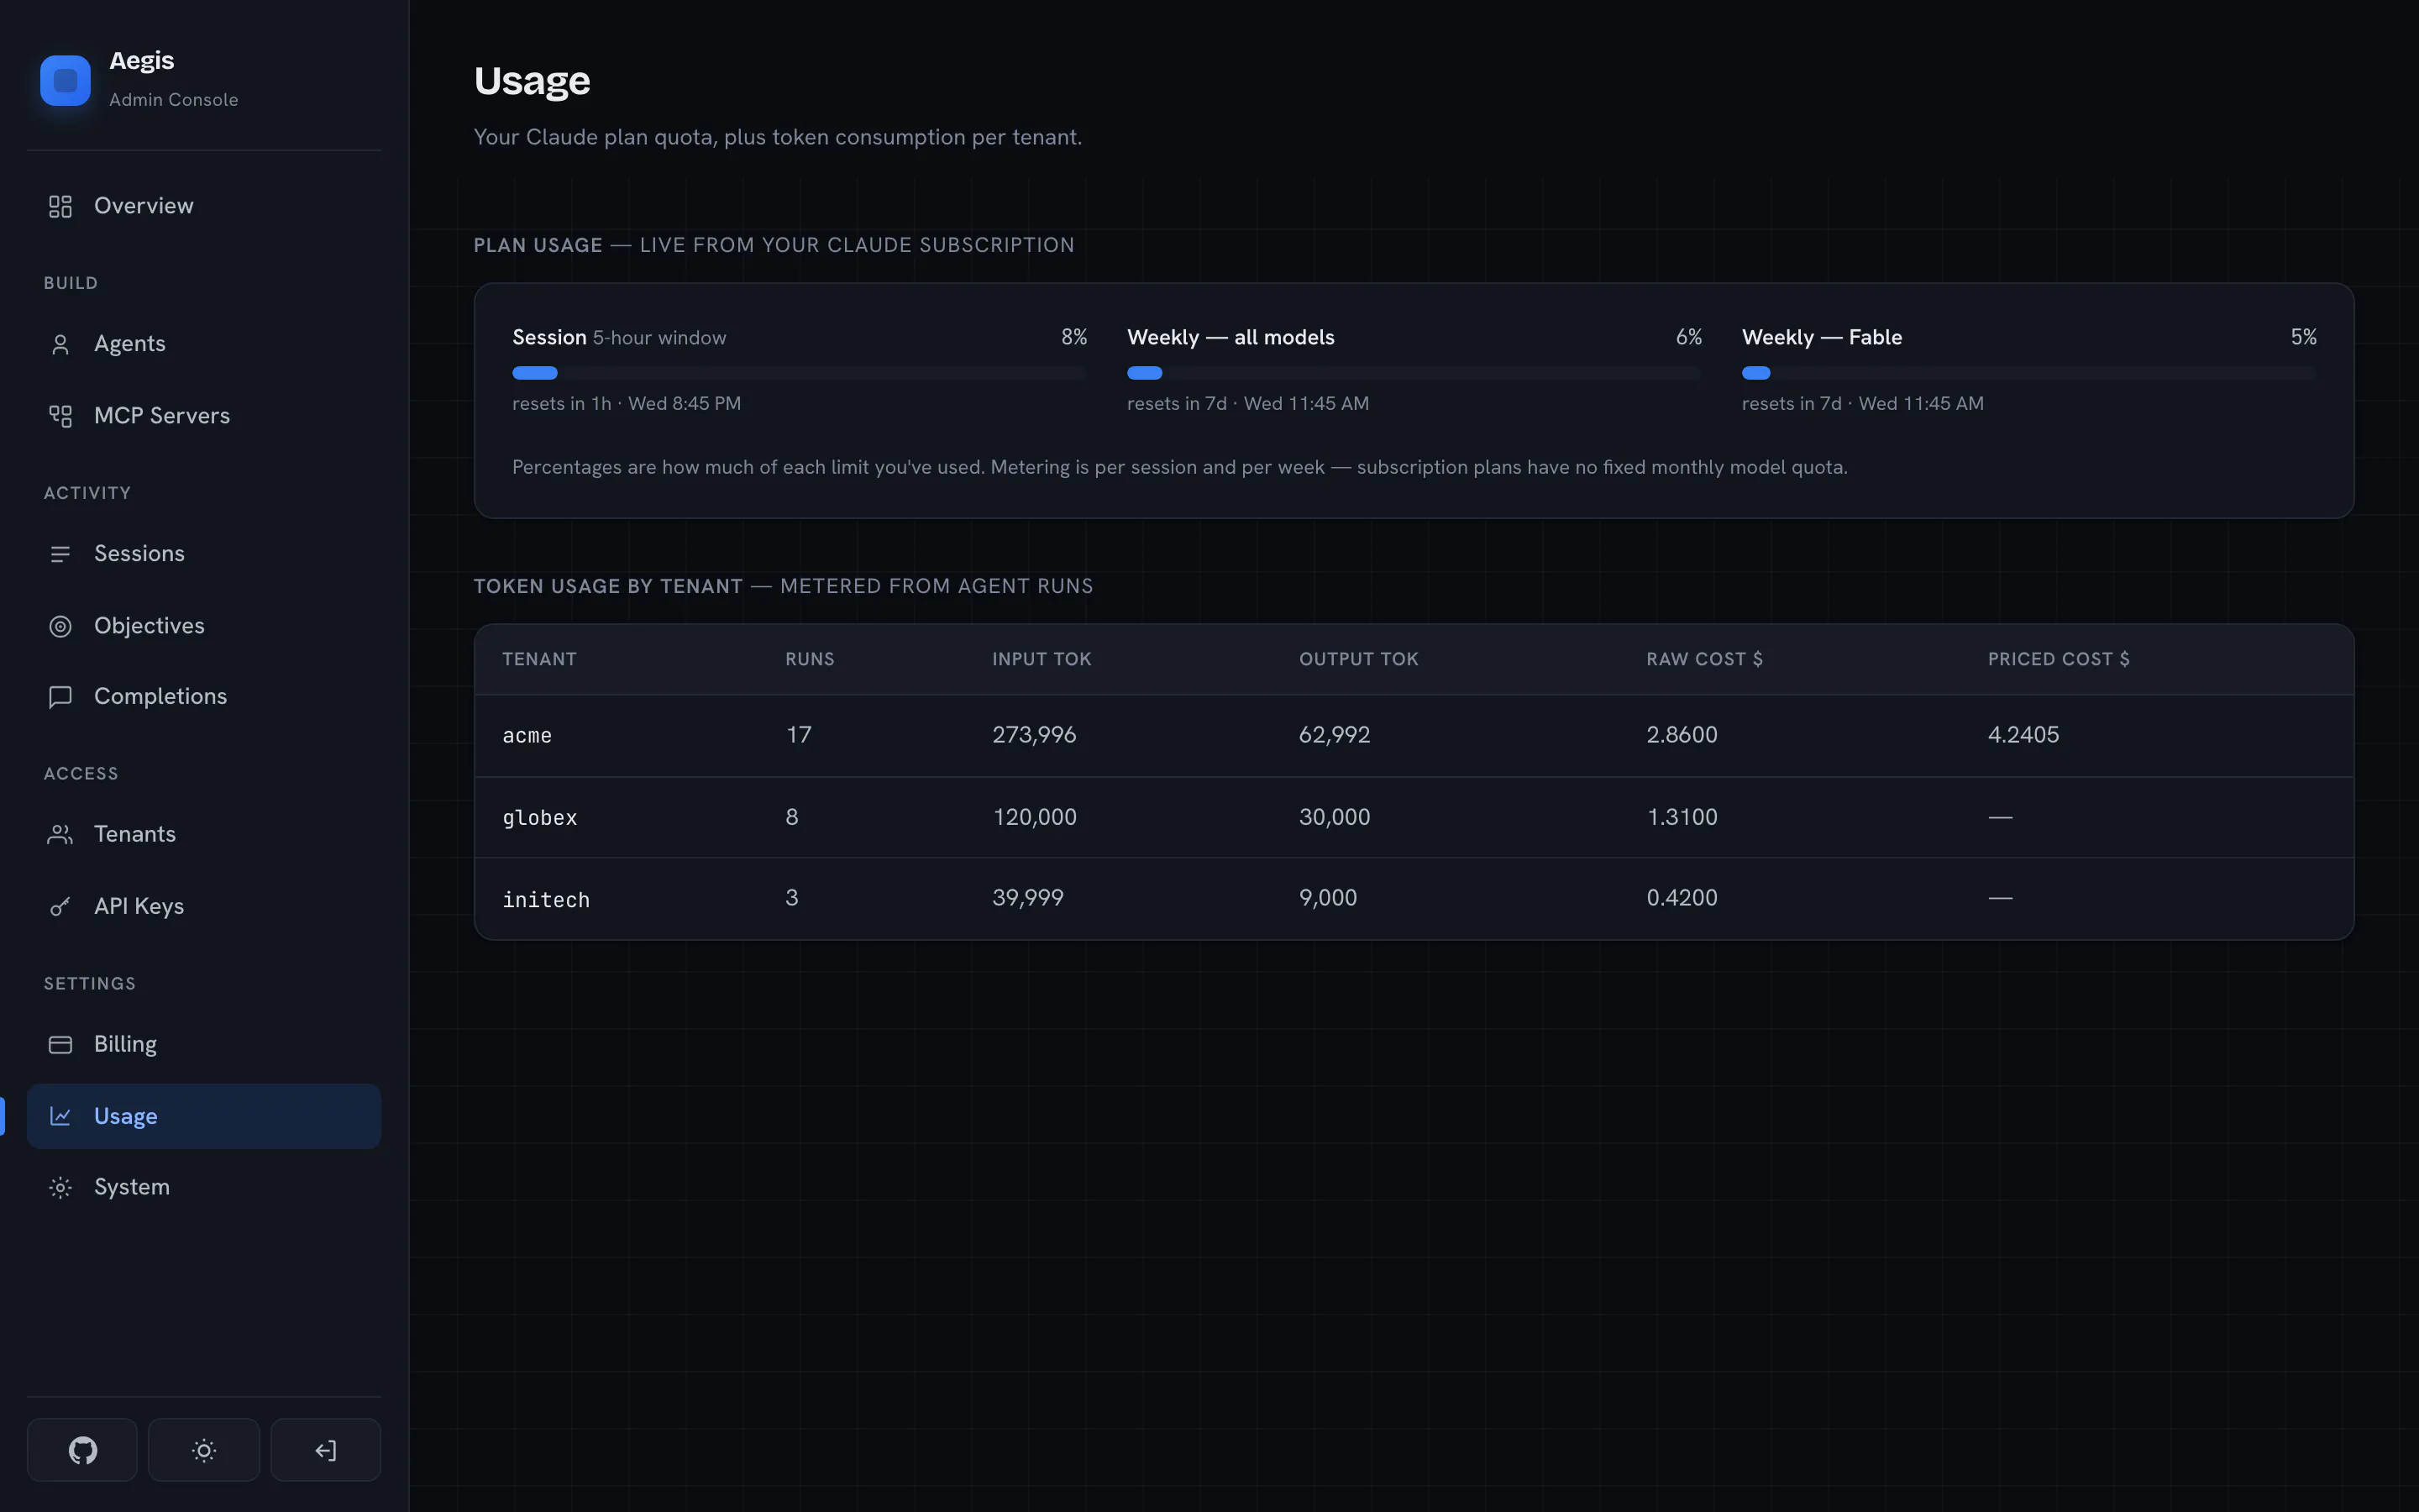
Task: Open the Tenants page
Action: pos(204,834)
